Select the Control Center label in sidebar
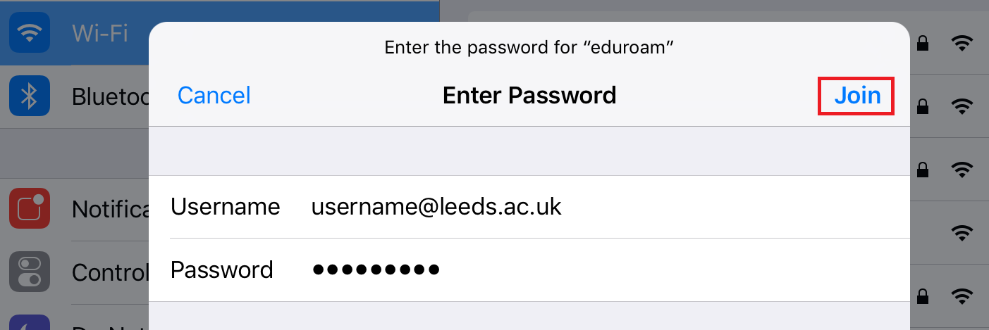This screenshot has height=330, width=989. tap(111, 272)
